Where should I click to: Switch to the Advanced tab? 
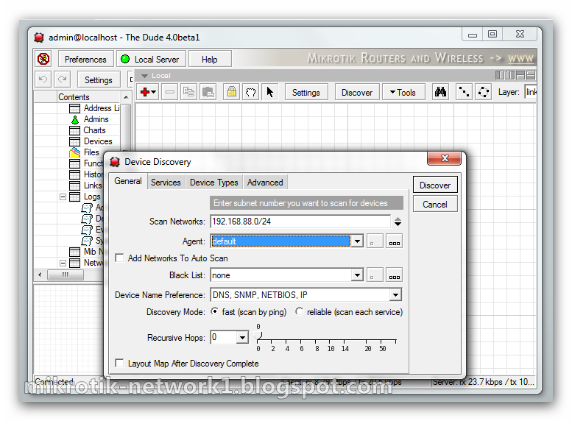click(265, 183)
